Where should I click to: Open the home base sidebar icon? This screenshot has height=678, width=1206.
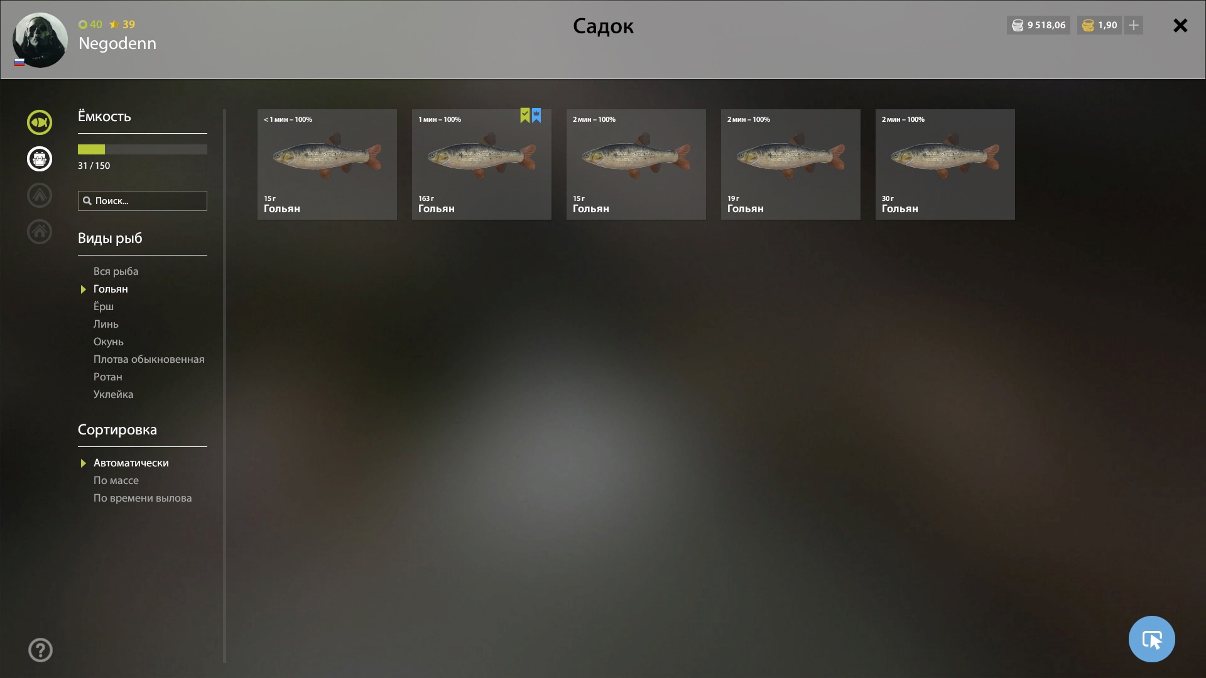pyautogui.click(x=40, y=232)
